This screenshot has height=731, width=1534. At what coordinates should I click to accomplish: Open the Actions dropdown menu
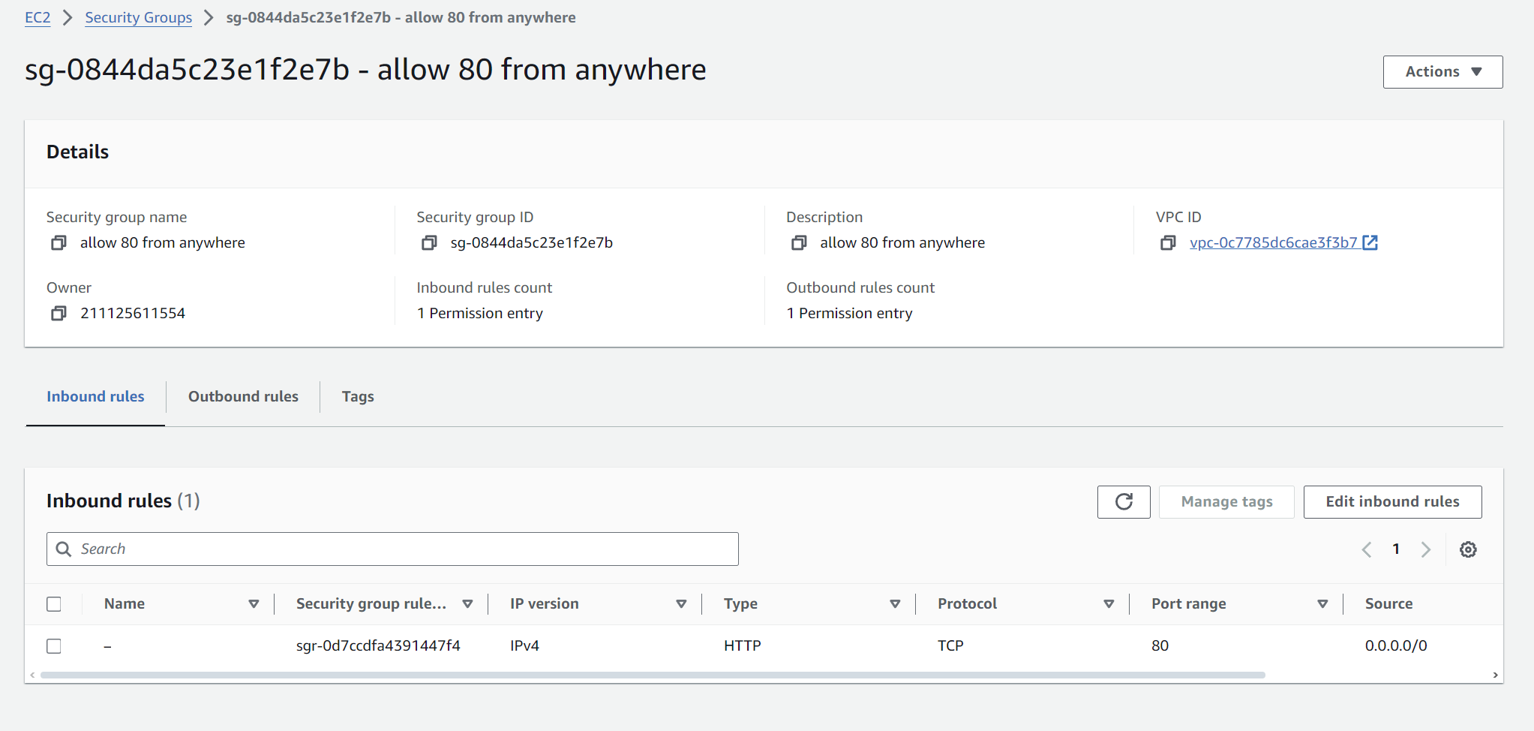(1442, 72)
